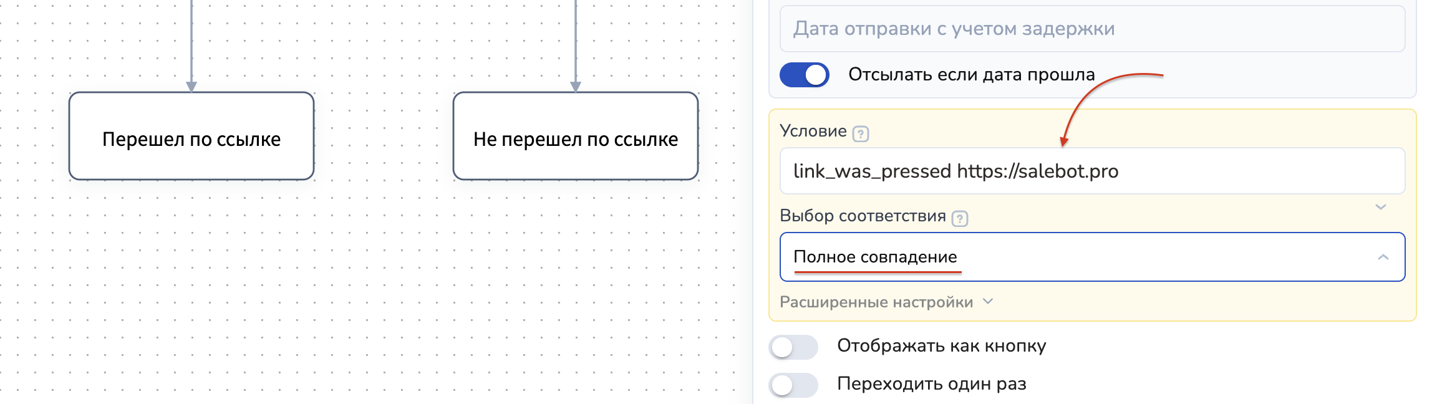Enable the Отображать как кнопку switch
This screenshot has height=404, width=1432.
793,347
